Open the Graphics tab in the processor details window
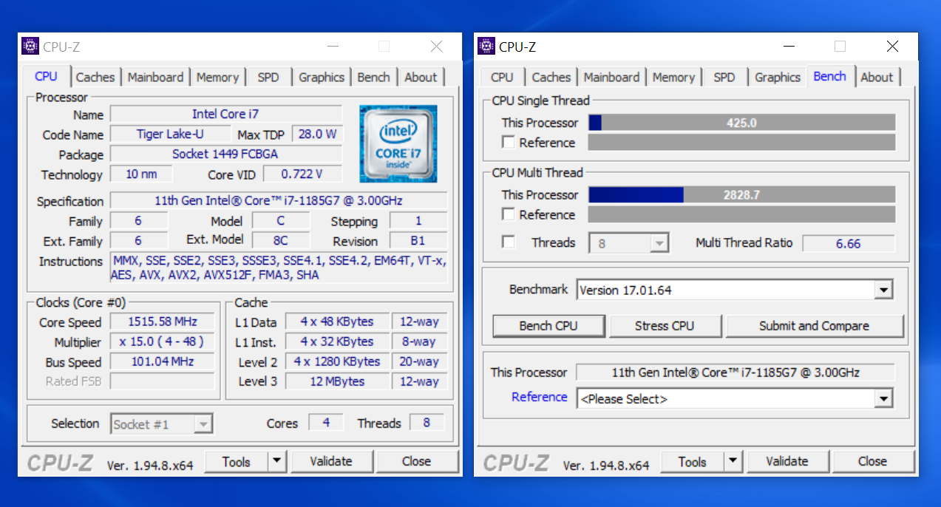 pos(322,78)
